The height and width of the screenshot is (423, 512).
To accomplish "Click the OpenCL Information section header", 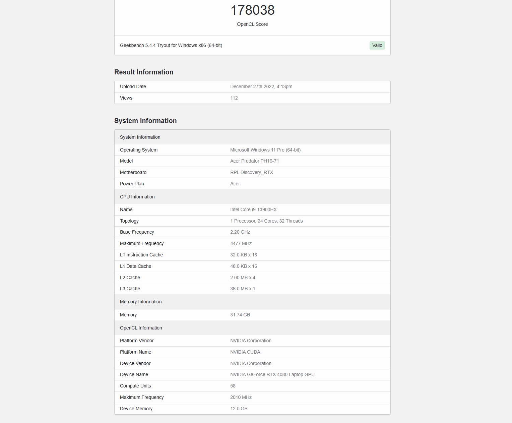I will 252,328.
